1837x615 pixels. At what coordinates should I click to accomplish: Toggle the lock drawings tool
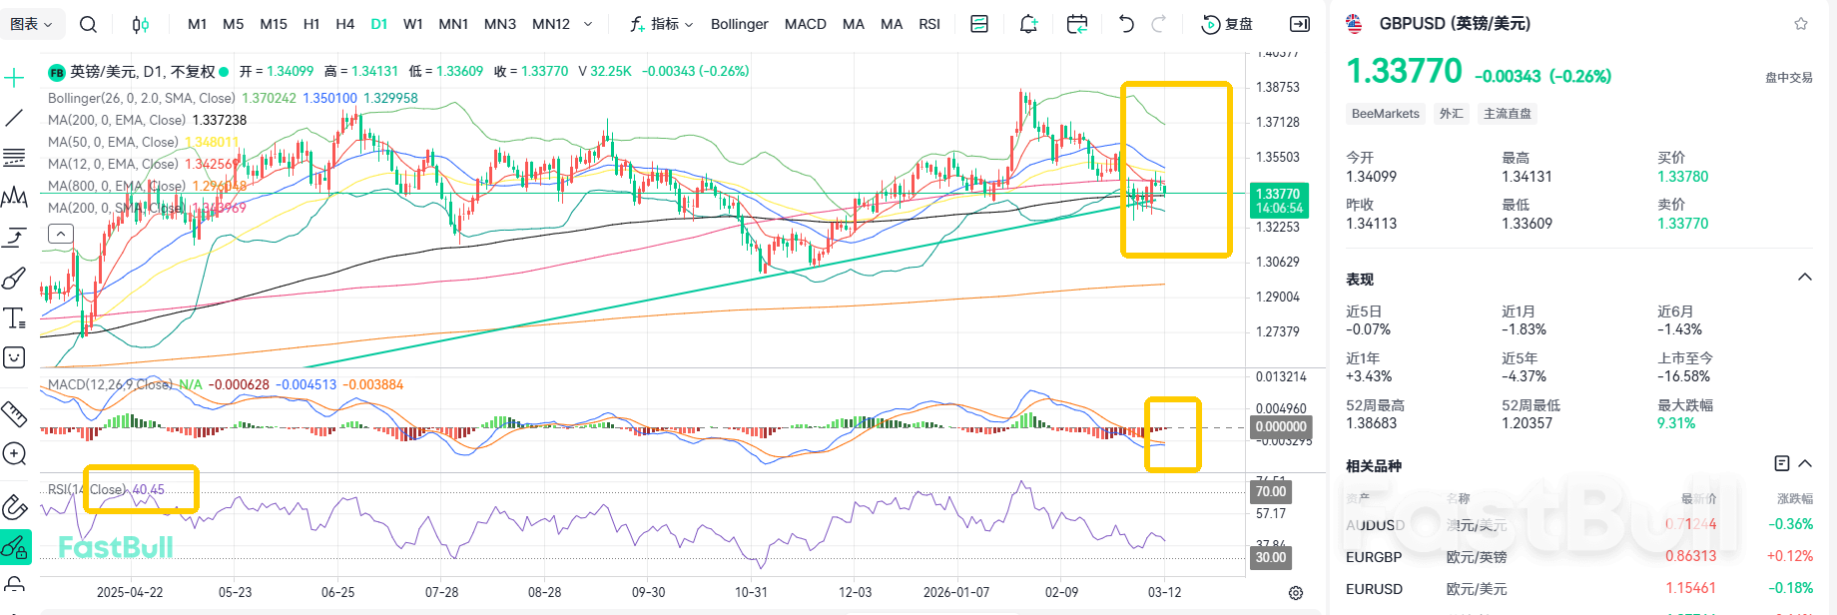(x=14, y=584)
